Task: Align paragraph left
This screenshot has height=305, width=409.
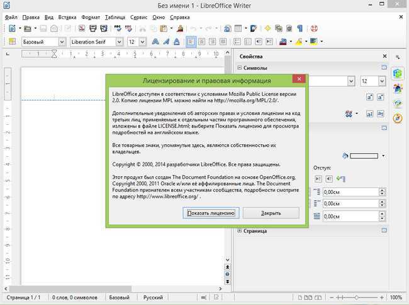Action: coord(191,41)
